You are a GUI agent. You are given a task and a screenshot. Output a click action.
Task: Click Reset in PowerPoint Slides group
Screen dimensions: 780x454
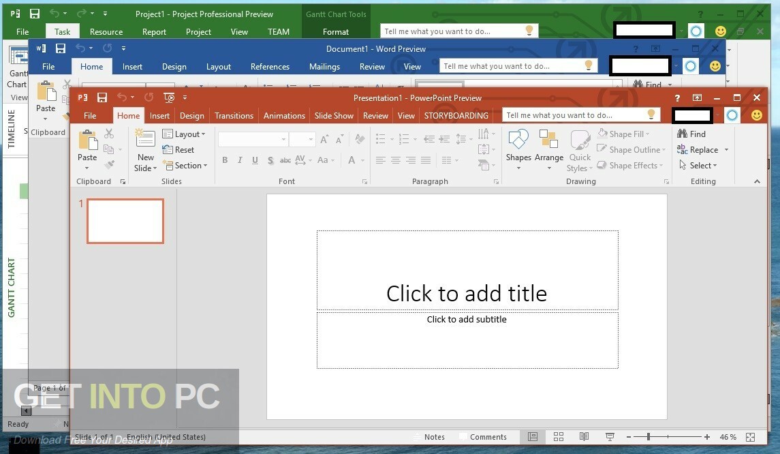click(x=178, y=149)
